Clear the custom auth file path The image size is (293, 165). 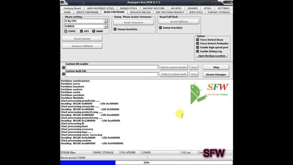point(194,74)
